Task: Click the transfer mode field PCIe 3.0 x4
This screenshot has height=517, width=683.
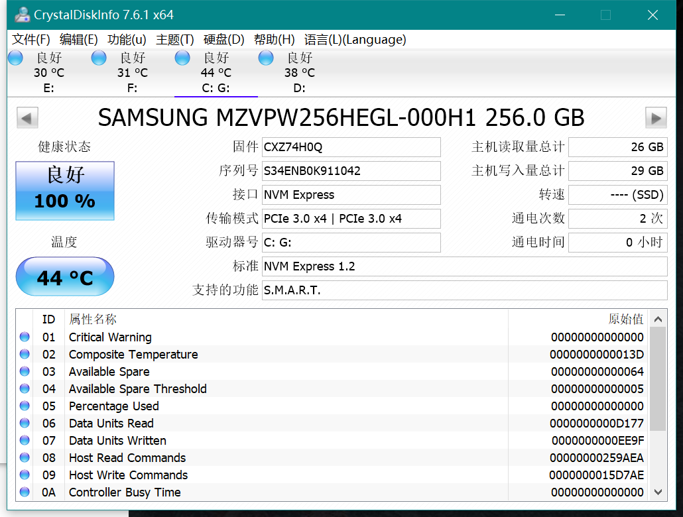Action: click(x=351, y=219)
